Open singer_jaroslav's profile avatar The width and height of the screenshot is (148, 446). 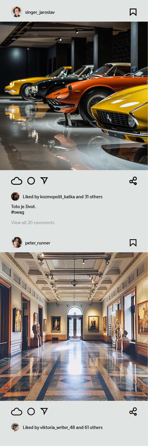tap(17, 12)
